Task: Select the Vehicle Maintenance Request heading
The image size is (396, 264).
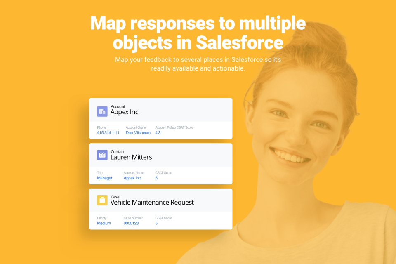Action: coord(152,203)
